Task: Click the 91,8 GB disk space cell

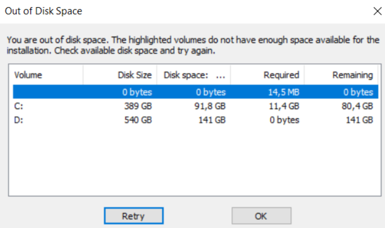Action: coord(210,106)
